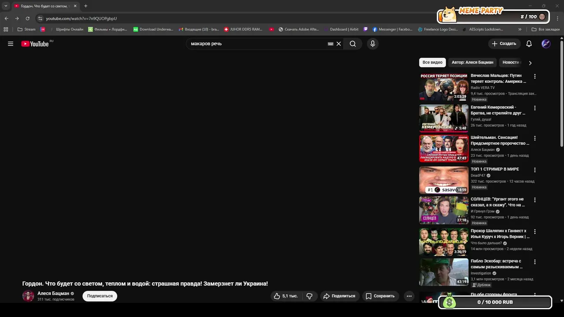564x317 pixels.
Task: Click the Гордон video title text
Action: pyautogui.click(x=145, y=284)
